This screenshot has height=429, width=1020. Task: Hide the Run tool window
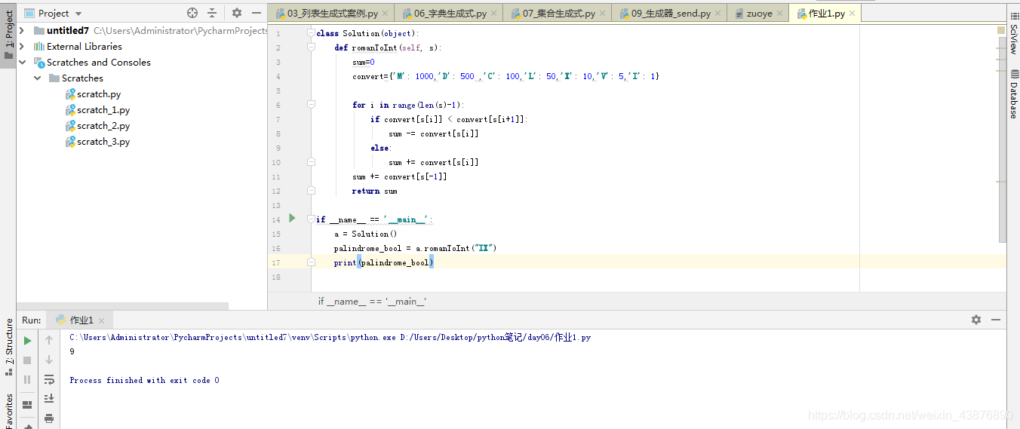click(995, 320)
